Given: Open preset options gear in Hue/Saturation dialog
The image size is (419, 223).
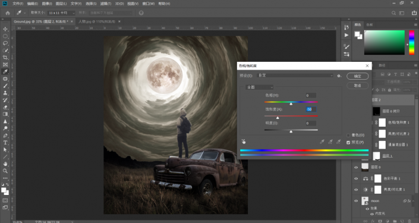Looking at the screenshot, I should point(339,76).
